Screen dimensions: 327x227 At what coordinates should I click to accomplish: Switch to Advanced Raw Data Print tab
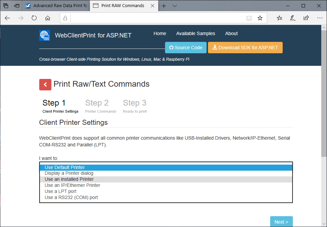[x=56, y=6]
